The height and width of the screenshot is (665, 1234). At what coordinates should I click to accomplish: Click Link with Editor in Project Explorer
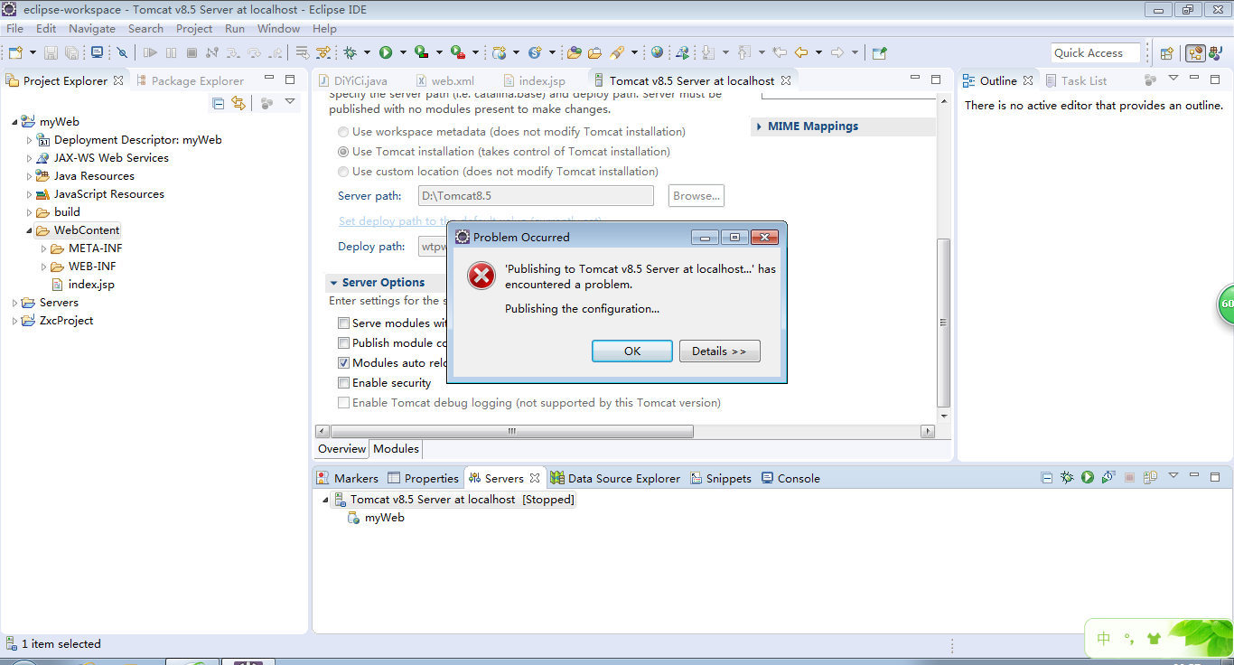tap(238, 103)
